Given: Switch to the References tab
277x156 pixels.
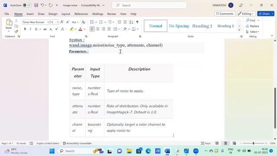Looking at the screenshot, I should click(81, 14).
